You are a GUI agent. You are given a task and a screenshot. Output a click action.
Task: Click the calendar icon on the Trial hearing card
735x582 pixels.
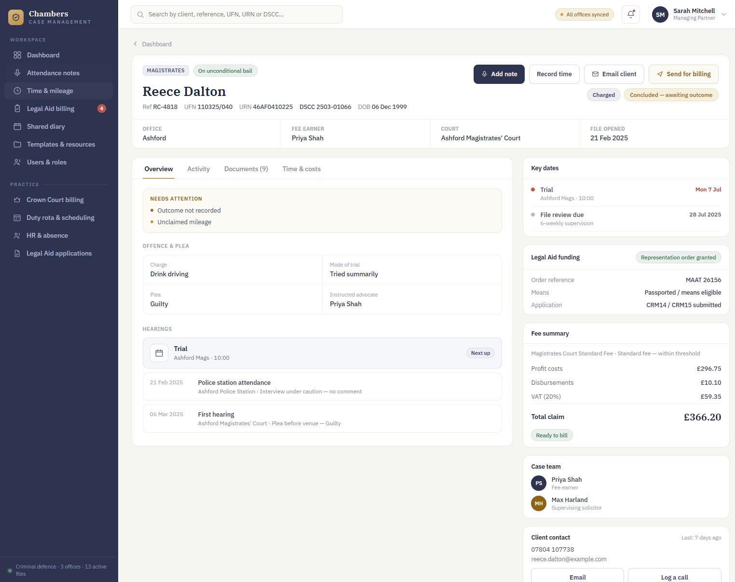(159, 353)
